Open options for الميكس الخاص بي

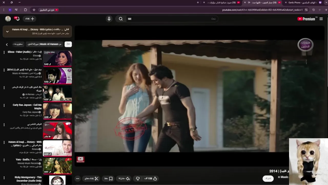click(4, 125)
